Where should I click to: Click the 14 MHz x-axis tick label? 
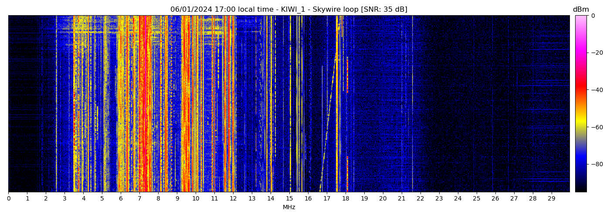pyautogui.click(x=271, y=199)
